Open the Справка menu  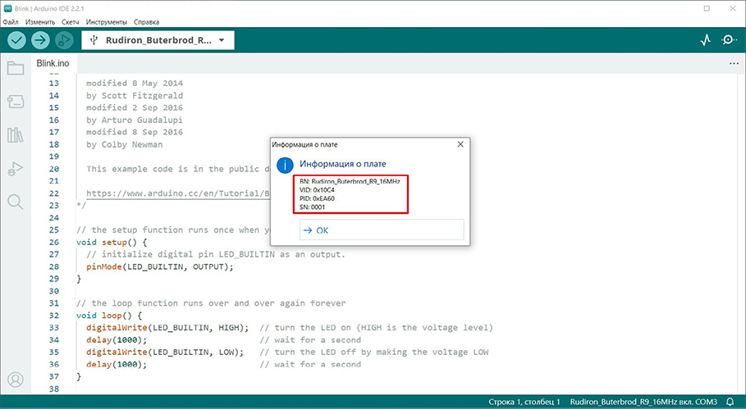[147, 22]
